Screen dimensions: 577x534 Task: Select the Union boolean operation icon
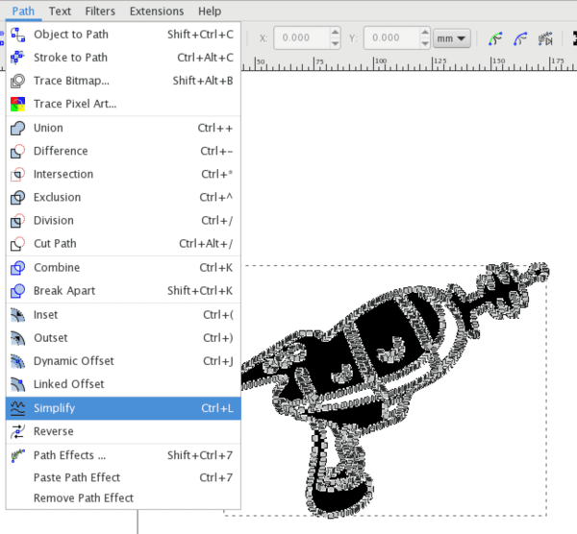pos(17,128)
